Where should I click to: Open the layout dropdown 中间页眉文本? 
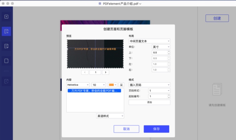[x=150, y=41]
